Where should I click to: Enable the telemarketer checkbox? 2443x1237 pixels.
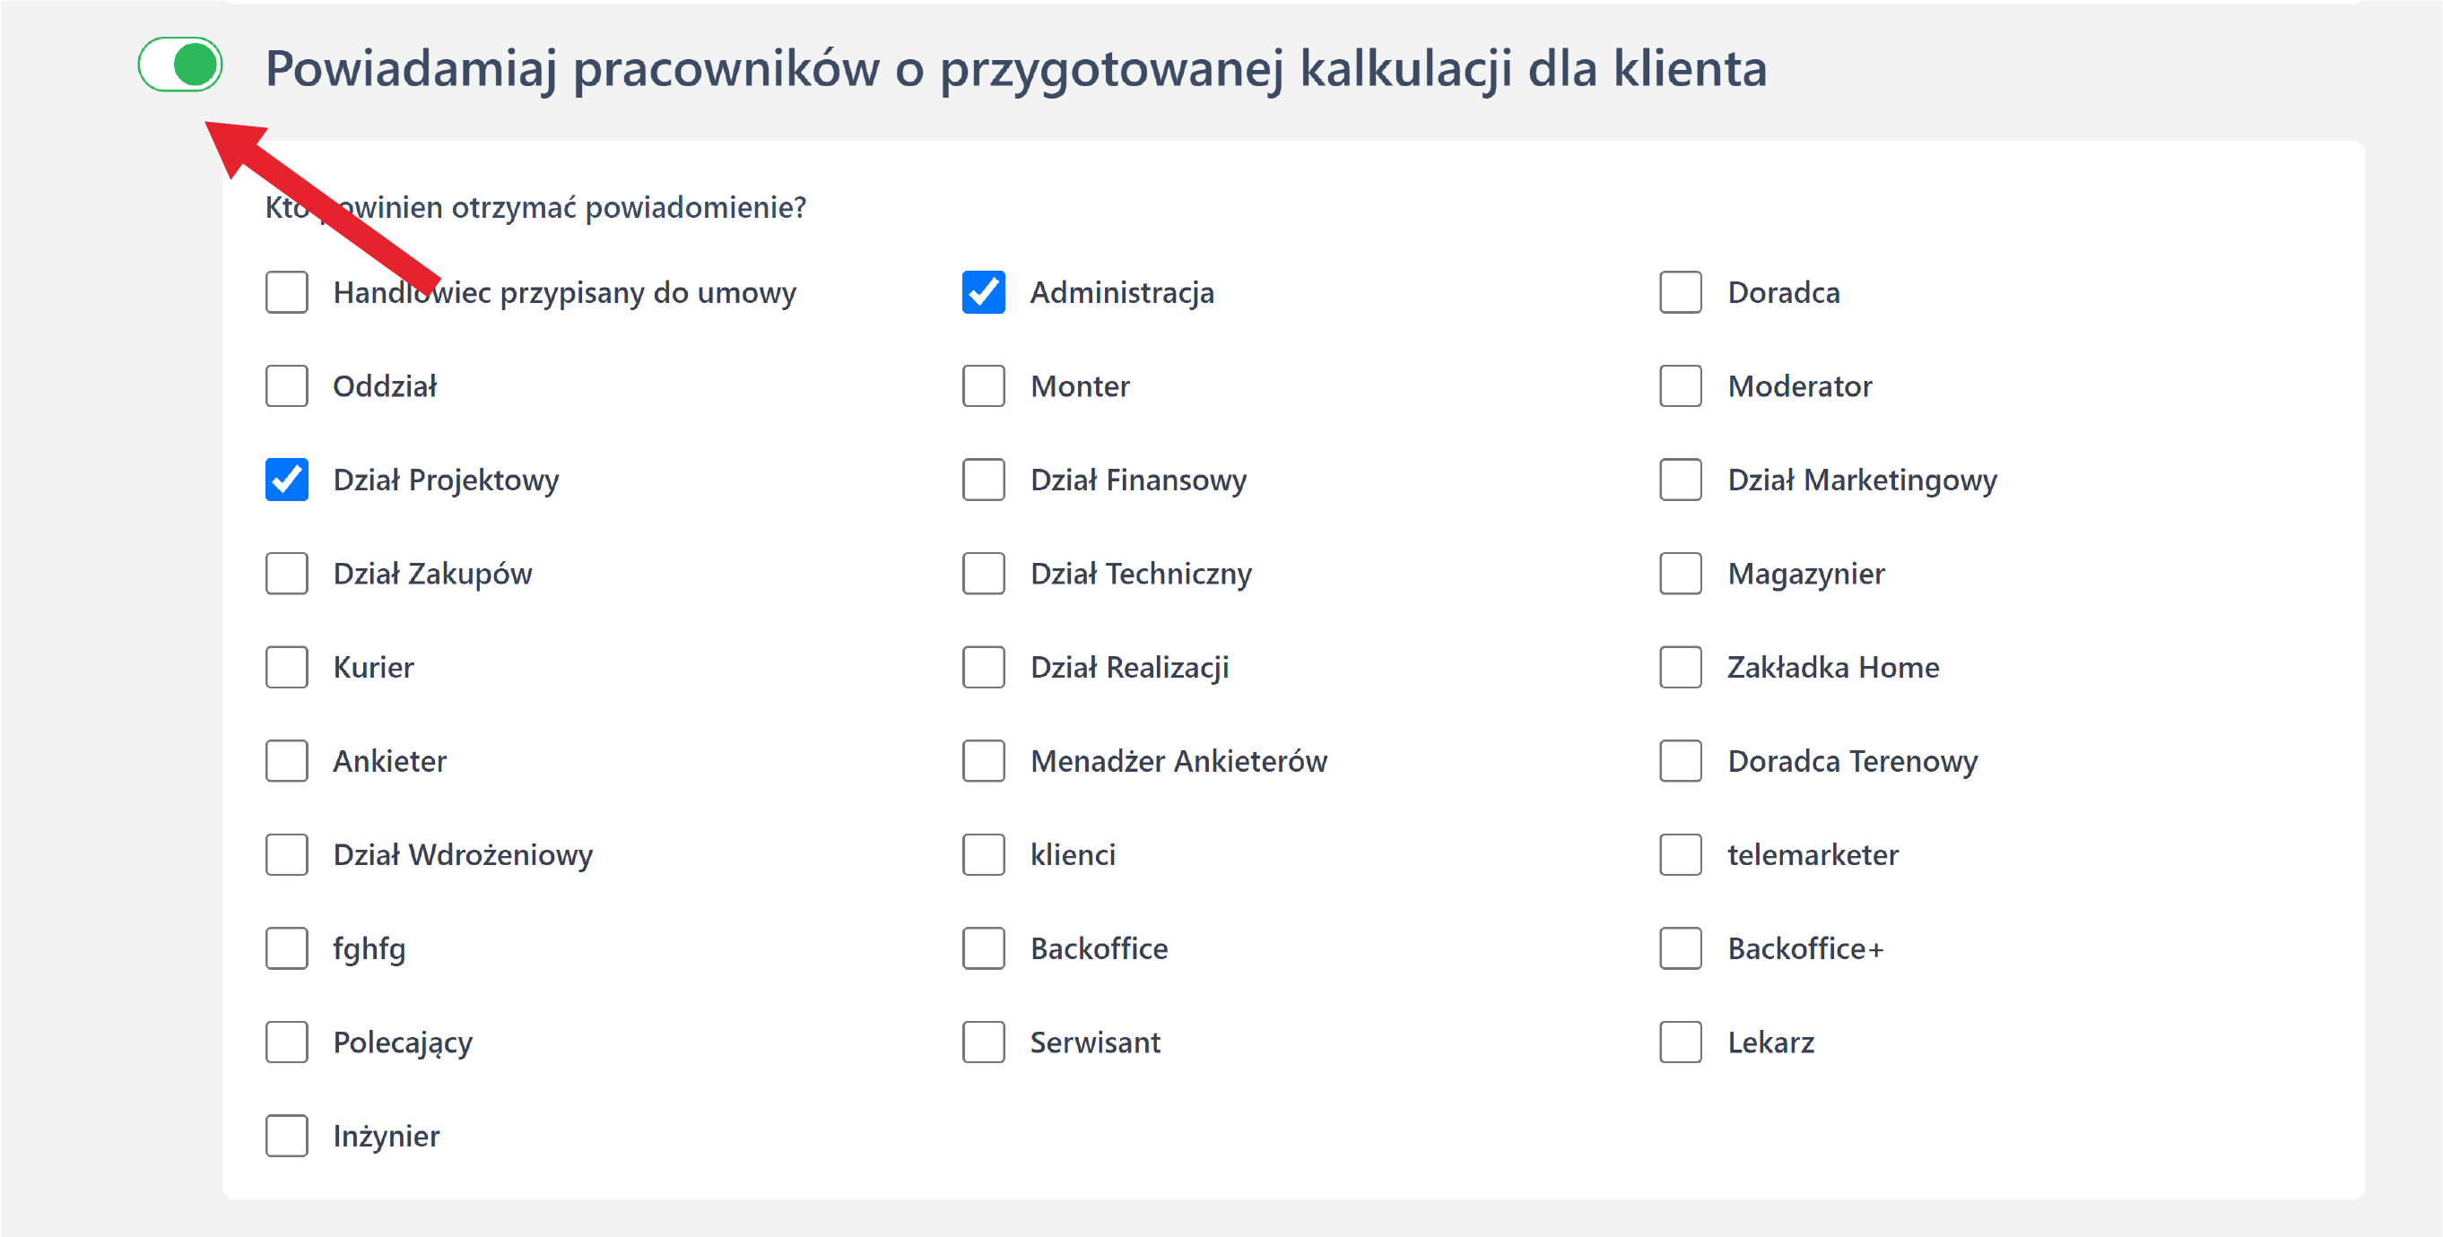tap(1681, 855)
